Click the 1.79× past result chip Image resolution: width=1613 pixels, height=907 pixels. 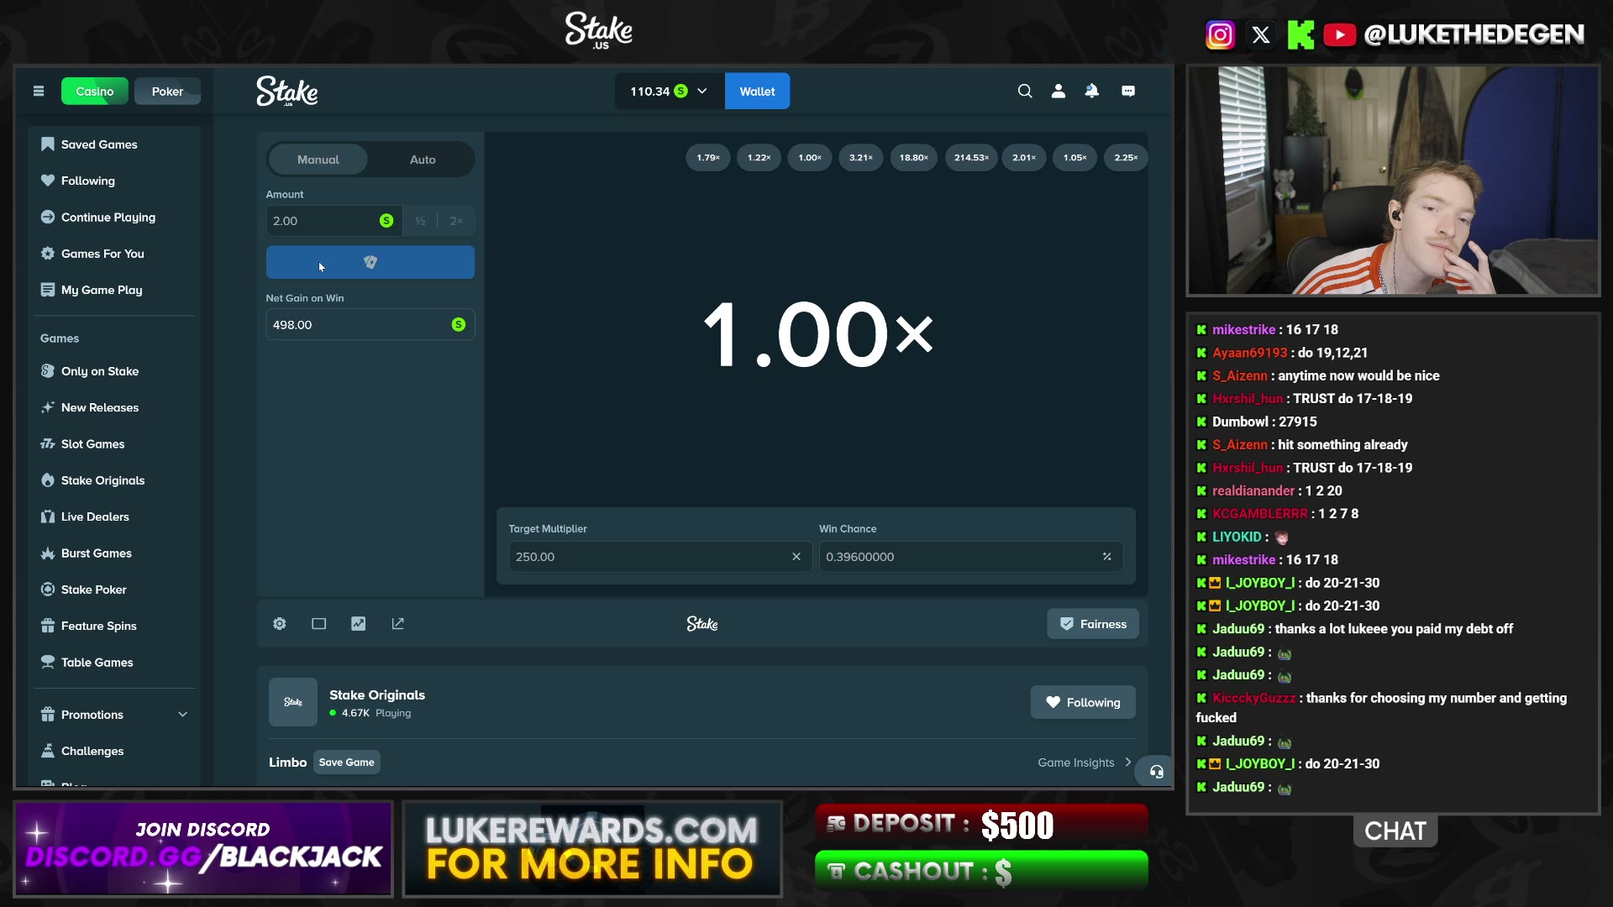pyautogui.click(x=708, y=158)
